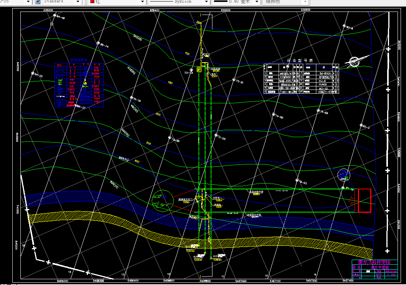This screenshot has height=285, width=406.
Task: Open the 随颜色 plot style dropdown
Action: point(305,2)
